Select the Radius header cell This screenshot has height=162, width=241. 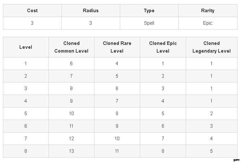tap(91, 11)
